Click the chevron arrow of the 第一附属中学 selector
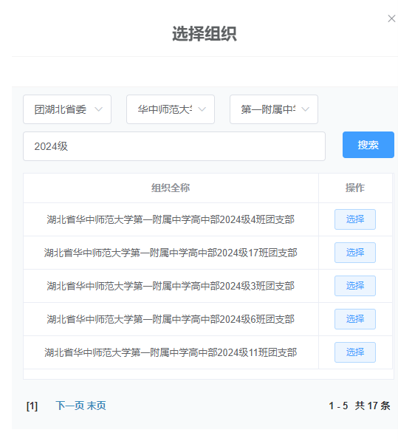Viewport: 398px width, 441px height. 306,109
